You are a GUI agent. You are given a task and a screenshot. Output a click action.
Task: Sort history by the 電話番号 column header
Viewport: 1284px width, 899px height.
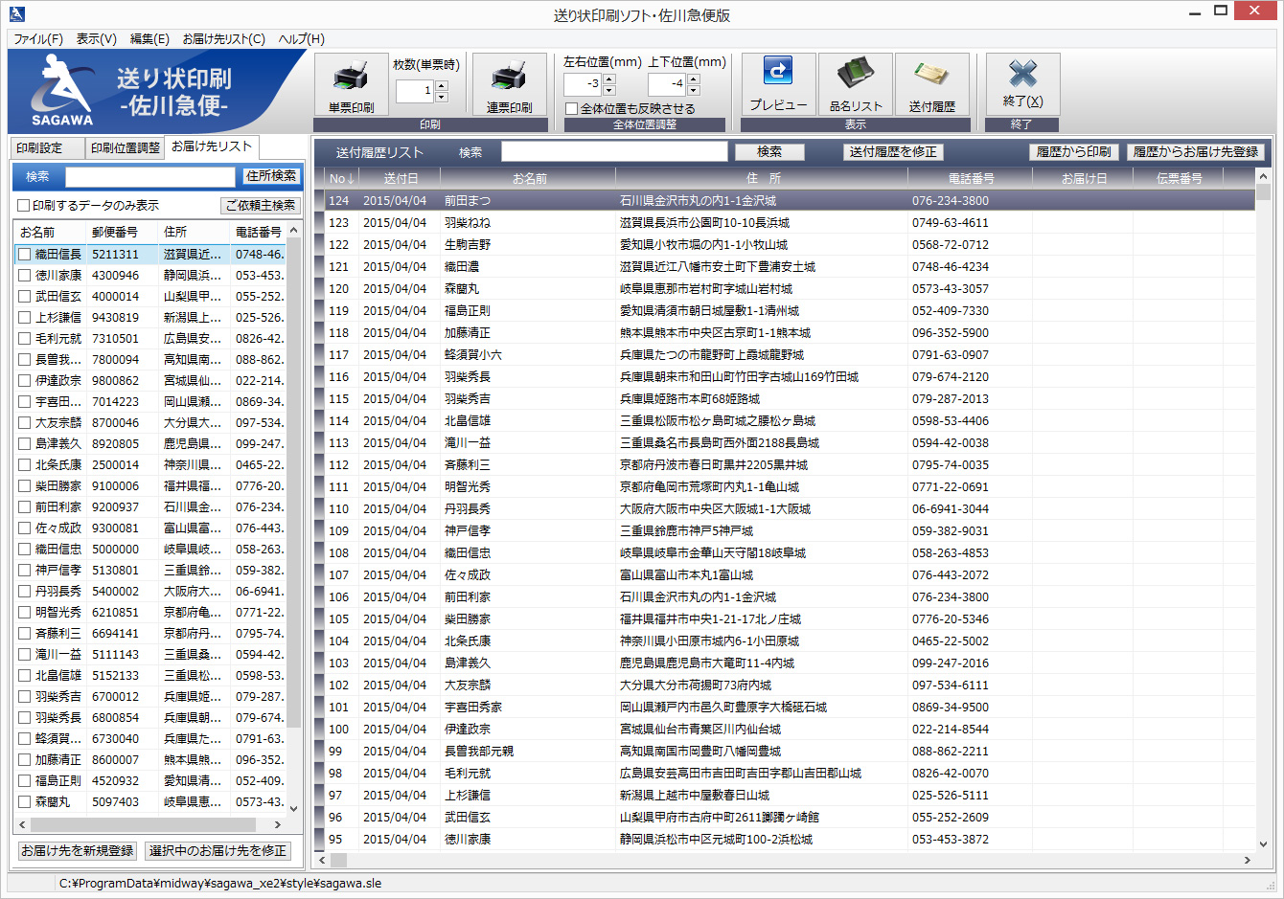pyautogui.click(x=971, y=178)
